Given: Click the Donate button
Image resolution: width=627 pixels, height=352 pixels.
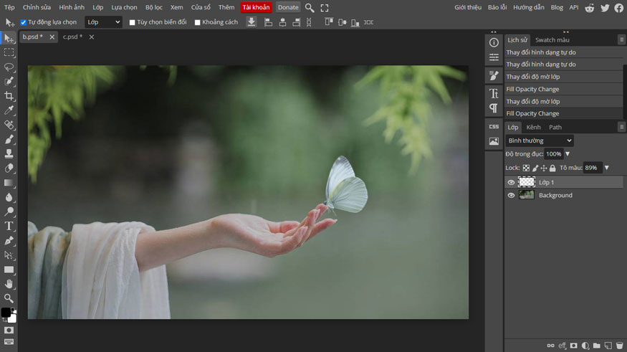Looking at the screenshot, I should tap(288, 7).
